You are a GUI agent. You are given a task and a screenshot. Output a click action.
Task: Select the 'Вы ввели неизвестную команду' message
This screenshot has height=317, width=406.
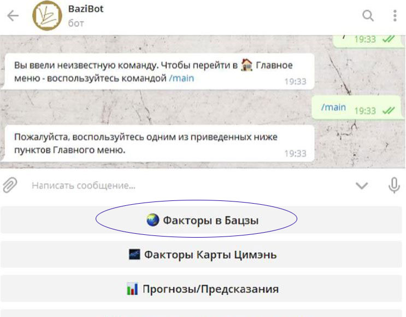point(157,72)
